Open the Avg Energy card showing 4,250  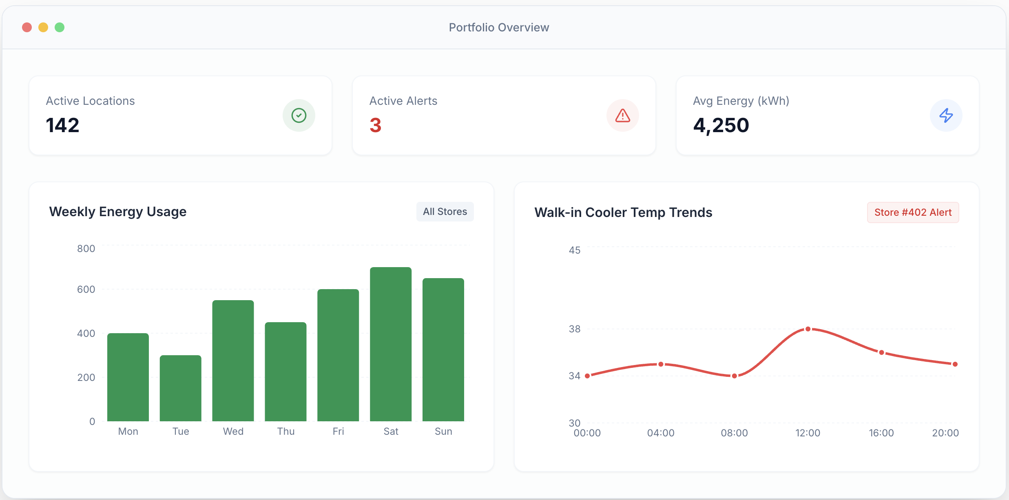[x=828, y=115]
